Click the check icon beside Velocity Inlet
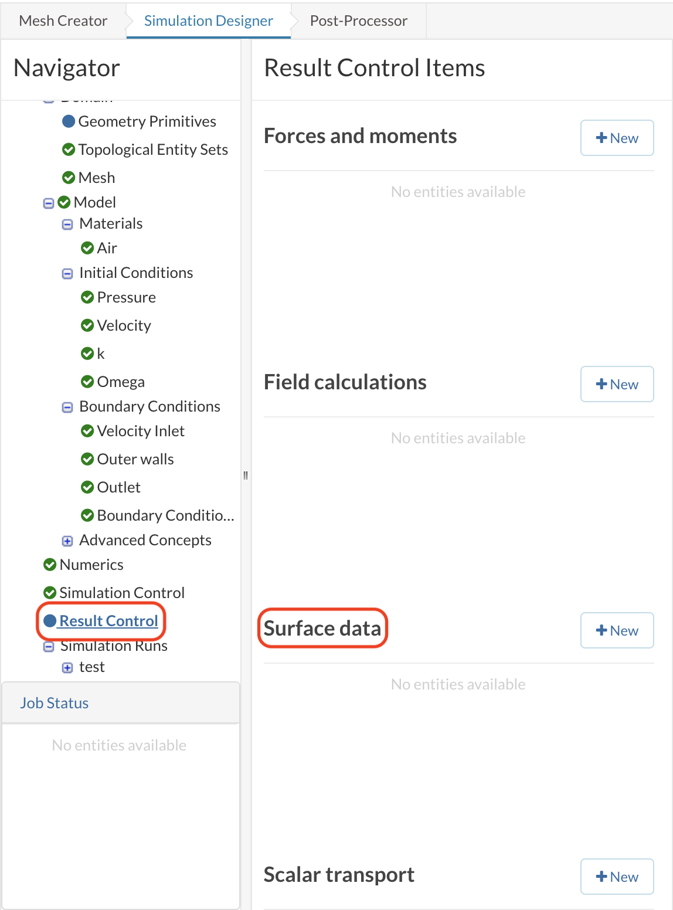Screen dimensions: 673x910 (x=87, y=431)
